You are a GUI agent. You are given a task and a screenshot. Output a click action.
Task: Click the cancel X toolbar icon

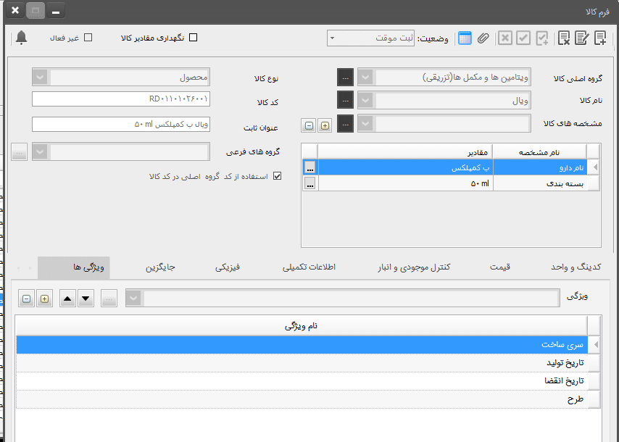click(x=505, y=38)
